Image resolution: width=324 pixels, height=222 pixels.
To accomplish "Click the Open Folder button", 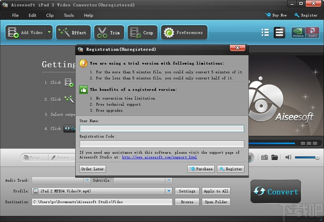I will (x=216, y=202).
